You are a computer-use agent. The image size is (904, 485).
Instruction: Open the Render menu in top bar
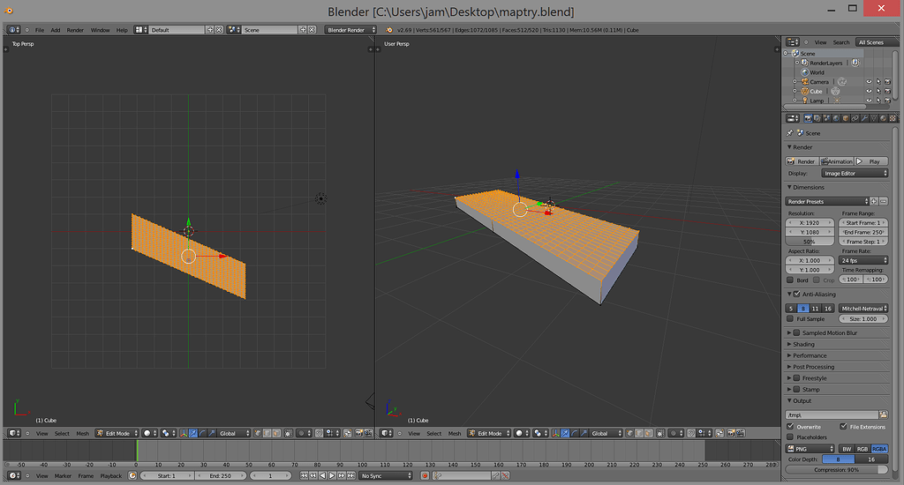tap(75, 30)
